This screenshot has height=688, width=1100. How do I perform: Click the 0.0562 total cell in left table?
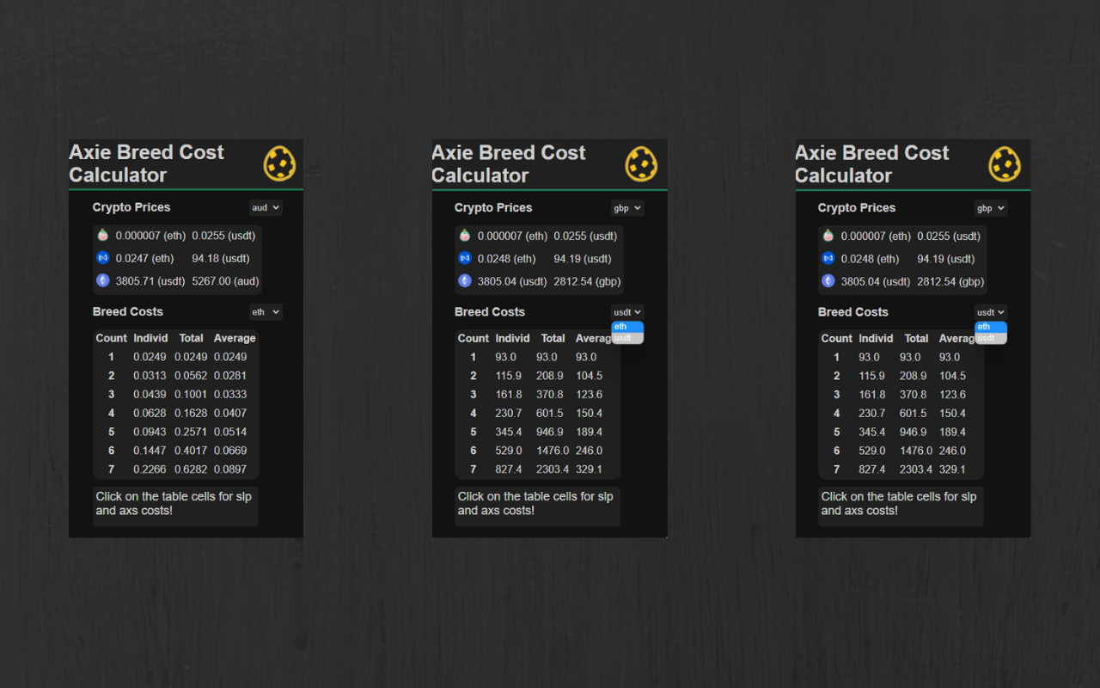click(191, 376)
